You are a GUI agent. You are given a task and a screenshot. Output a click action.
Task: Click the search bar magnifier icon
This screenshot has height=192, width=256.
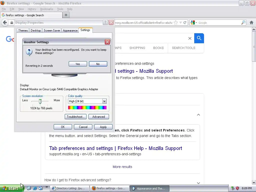click(243, 22)
